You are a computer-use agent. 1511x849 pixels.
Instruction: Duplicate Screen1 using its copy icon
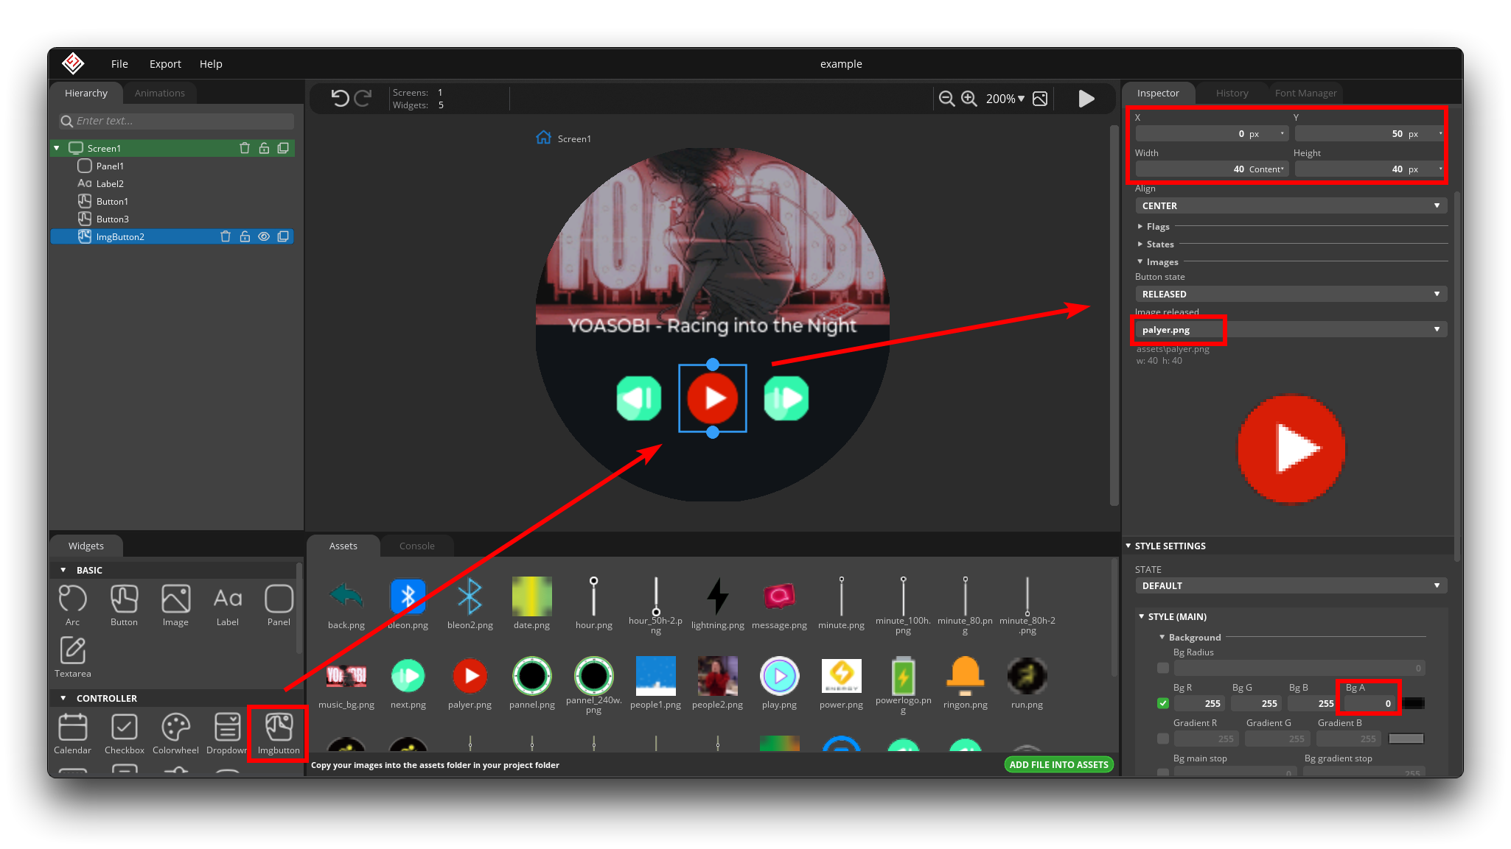[283, 148]
